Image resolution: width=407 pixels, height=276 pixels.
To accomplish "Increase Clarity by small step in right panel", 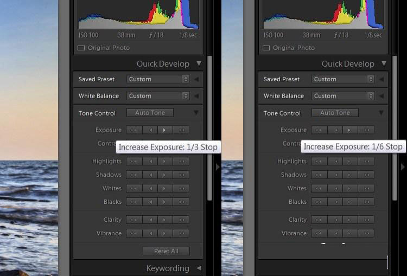I will coord(351,220).
